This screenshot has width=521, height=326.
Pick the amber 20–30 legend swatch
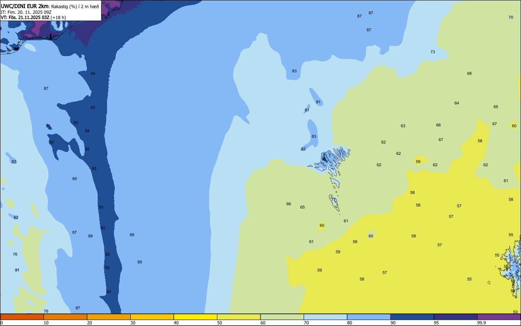109,317
